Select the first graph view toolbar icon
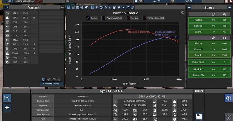This screenshot has height=121, width=233. coord(69,7)
